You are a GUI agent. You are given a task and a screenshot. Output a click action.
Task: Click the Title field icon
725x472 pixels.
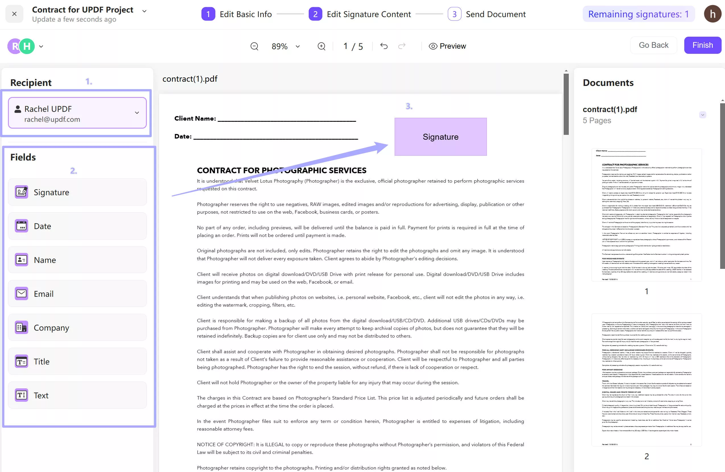click(21, 361)
